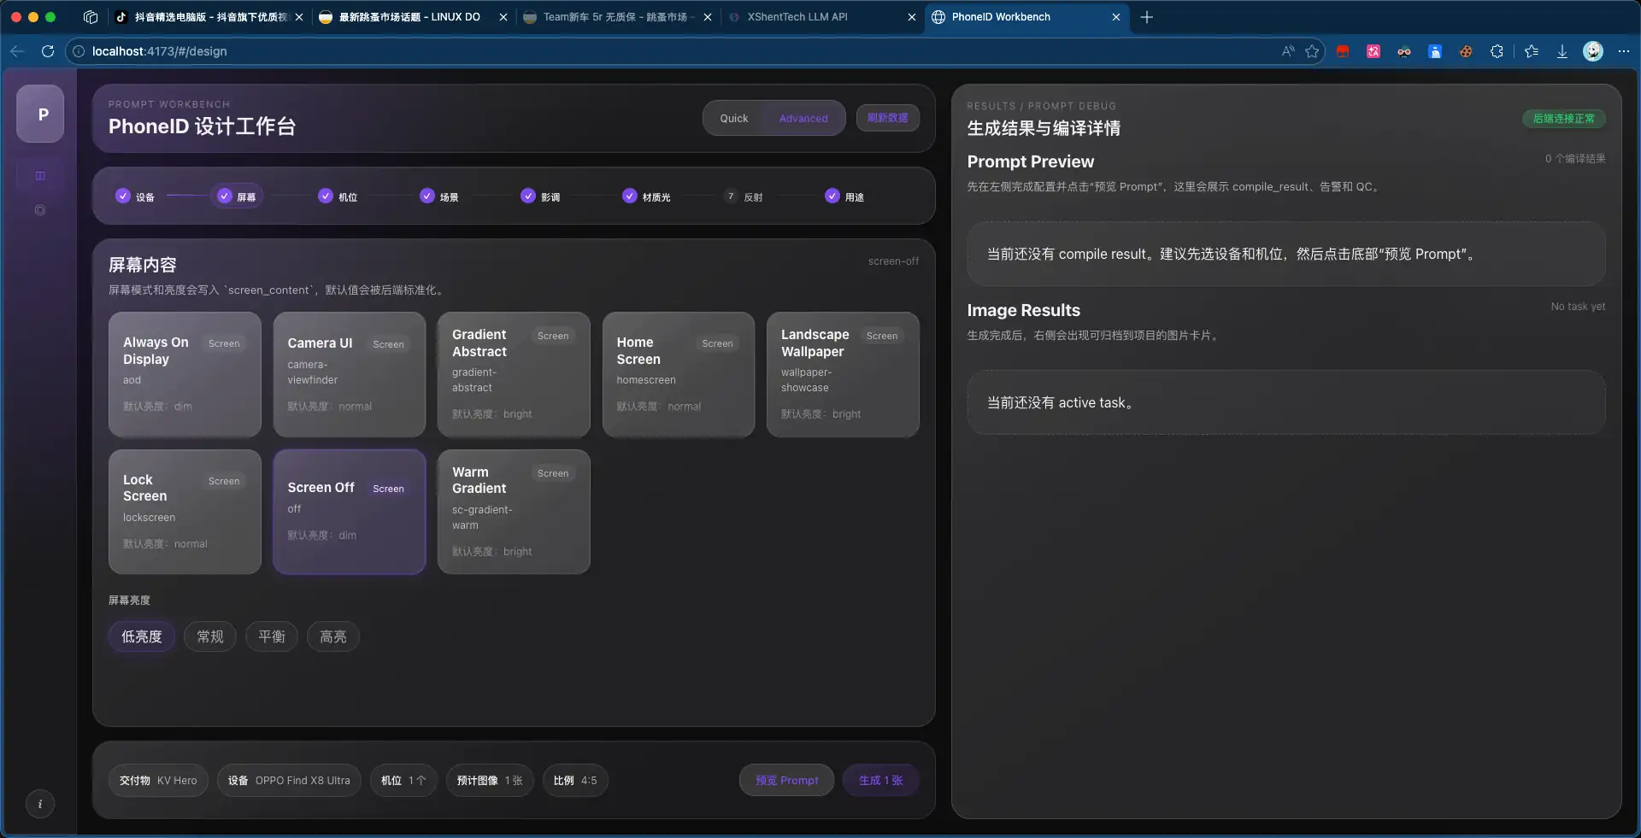Viewport: 1641px width, 838px height.
Task: Select Warm Gradient screen card
Action: pyautogui.click(x=514, y=512)
